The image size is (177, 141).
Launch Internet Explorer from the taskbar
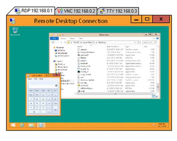22,125
